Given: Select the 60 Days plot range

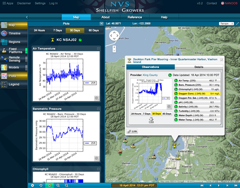Looking at the screenshot, I should point(93,30).
